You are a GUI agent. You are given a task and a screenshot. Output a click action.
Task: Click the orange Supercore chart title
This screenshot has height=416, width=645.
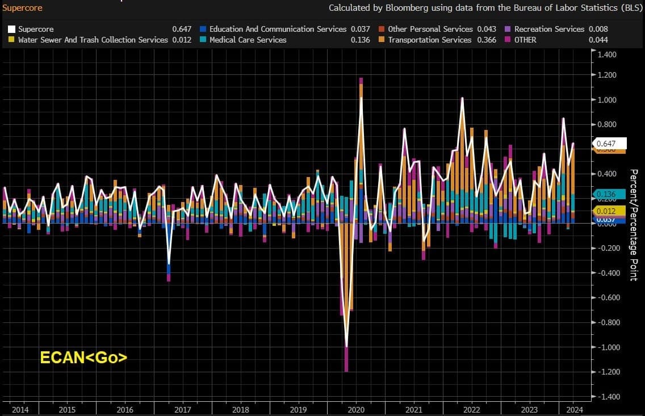coord(22,8)
